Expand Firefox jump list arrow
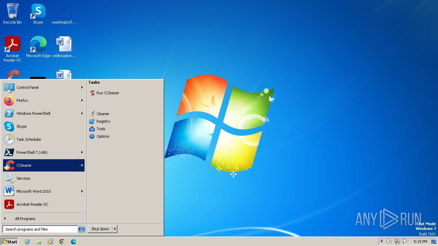 tap(82, 100)
